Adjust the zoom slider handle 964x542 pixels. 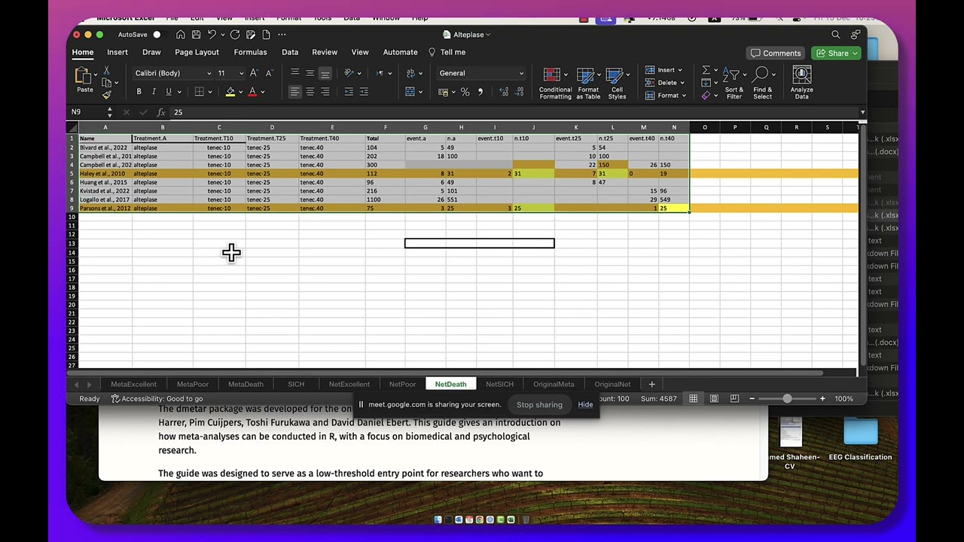pyautogui.click(x=787, y=399)
